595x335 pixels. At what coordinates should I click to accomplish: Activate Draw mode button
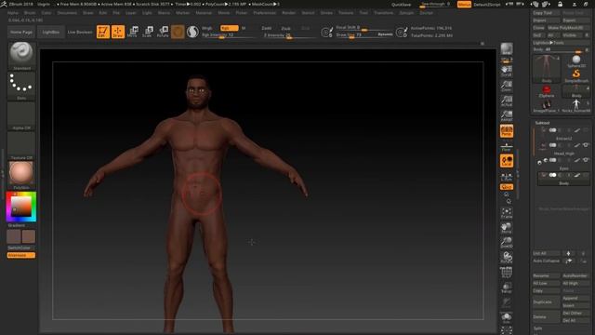pyautogui.click(x=118, y=32)
